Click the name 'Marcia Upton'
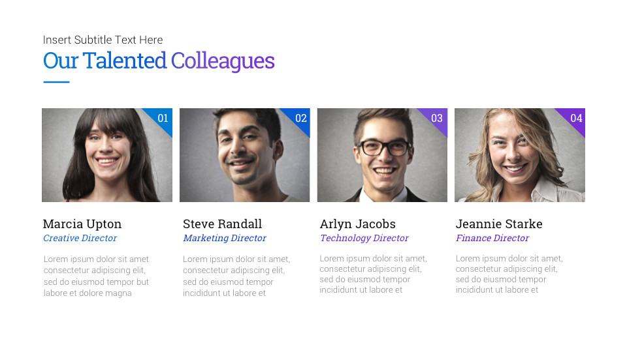 [82, 224]
